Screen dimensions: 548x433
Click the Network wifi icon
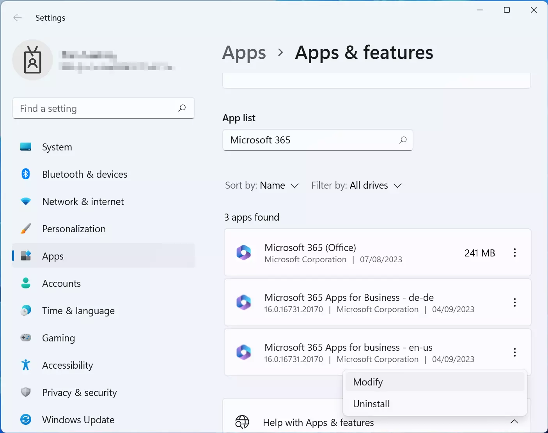pos(26,201)
